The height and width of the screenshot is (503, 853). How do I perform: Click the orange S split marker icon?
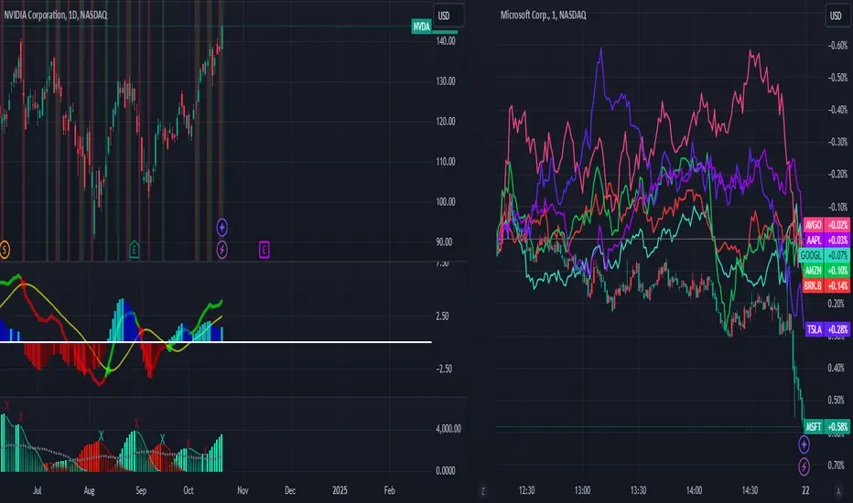point(5,249)
